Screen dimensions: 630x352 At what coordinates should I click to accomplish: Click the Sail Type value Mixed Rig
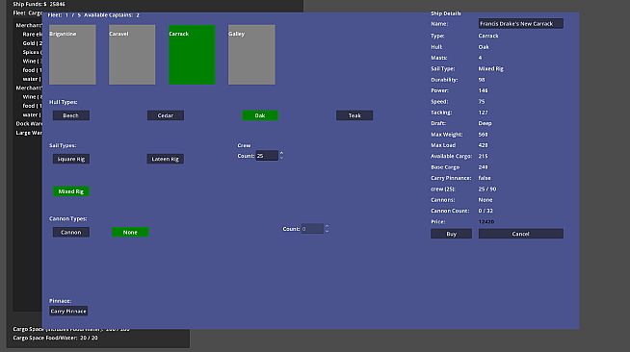[490, 68]
